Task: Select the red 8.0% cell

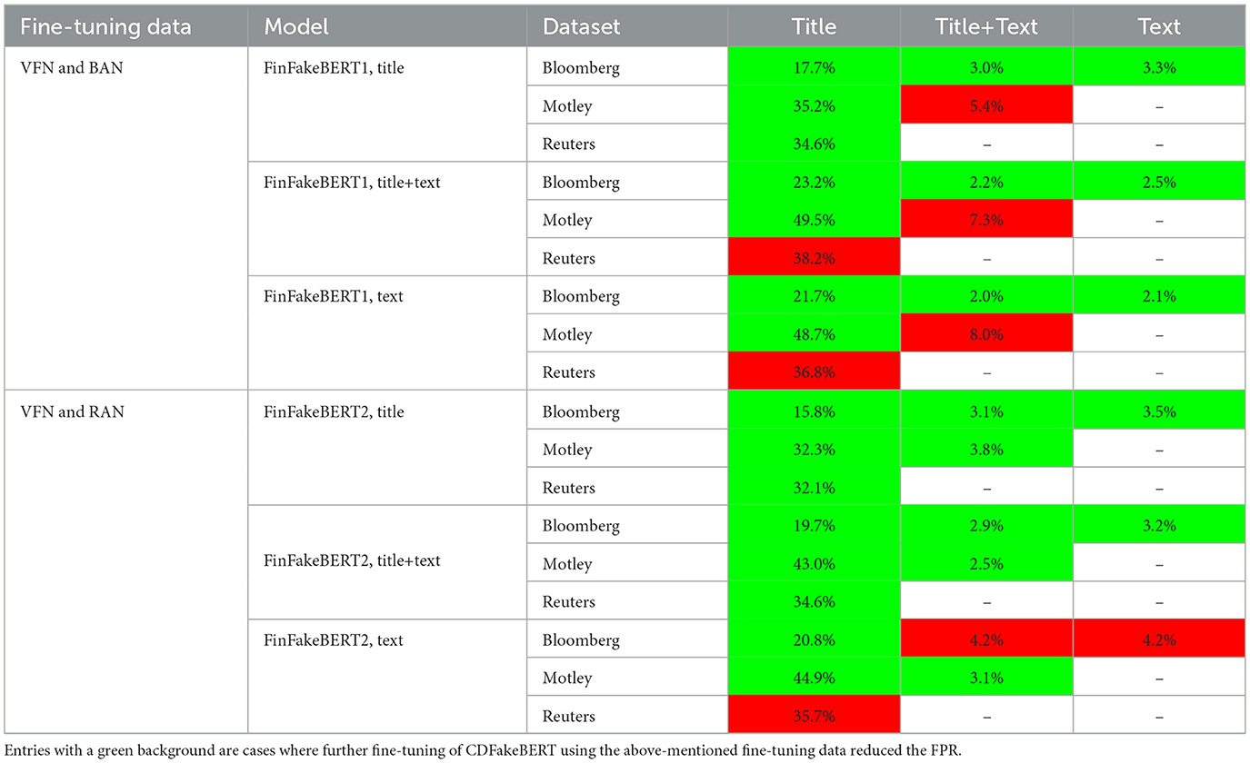Action: [x=986, y=334]
